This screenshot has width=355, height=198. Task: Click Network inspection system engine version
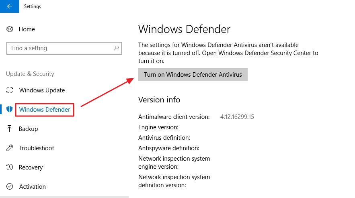tap(174, 163)
